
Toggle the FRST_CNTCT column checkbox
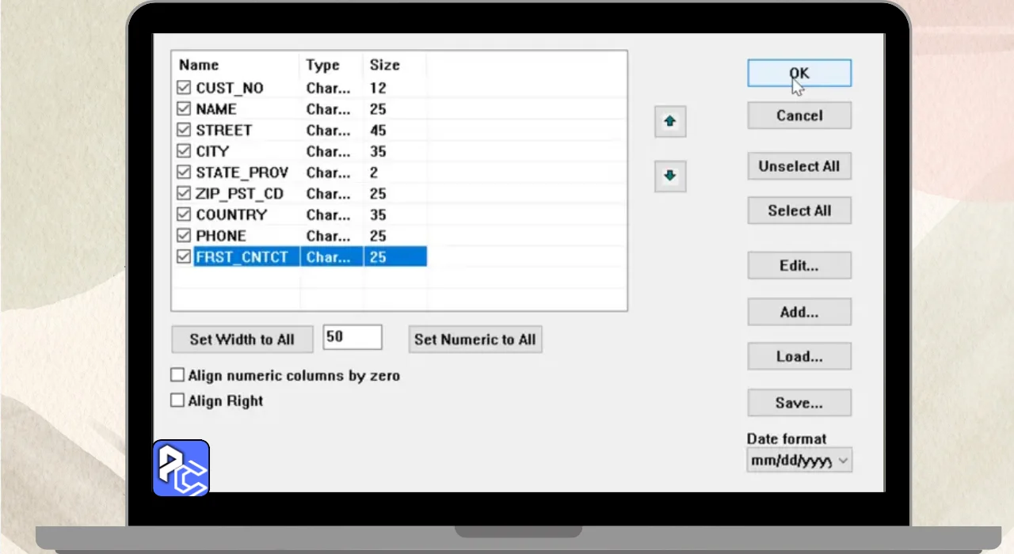[184, 257]
